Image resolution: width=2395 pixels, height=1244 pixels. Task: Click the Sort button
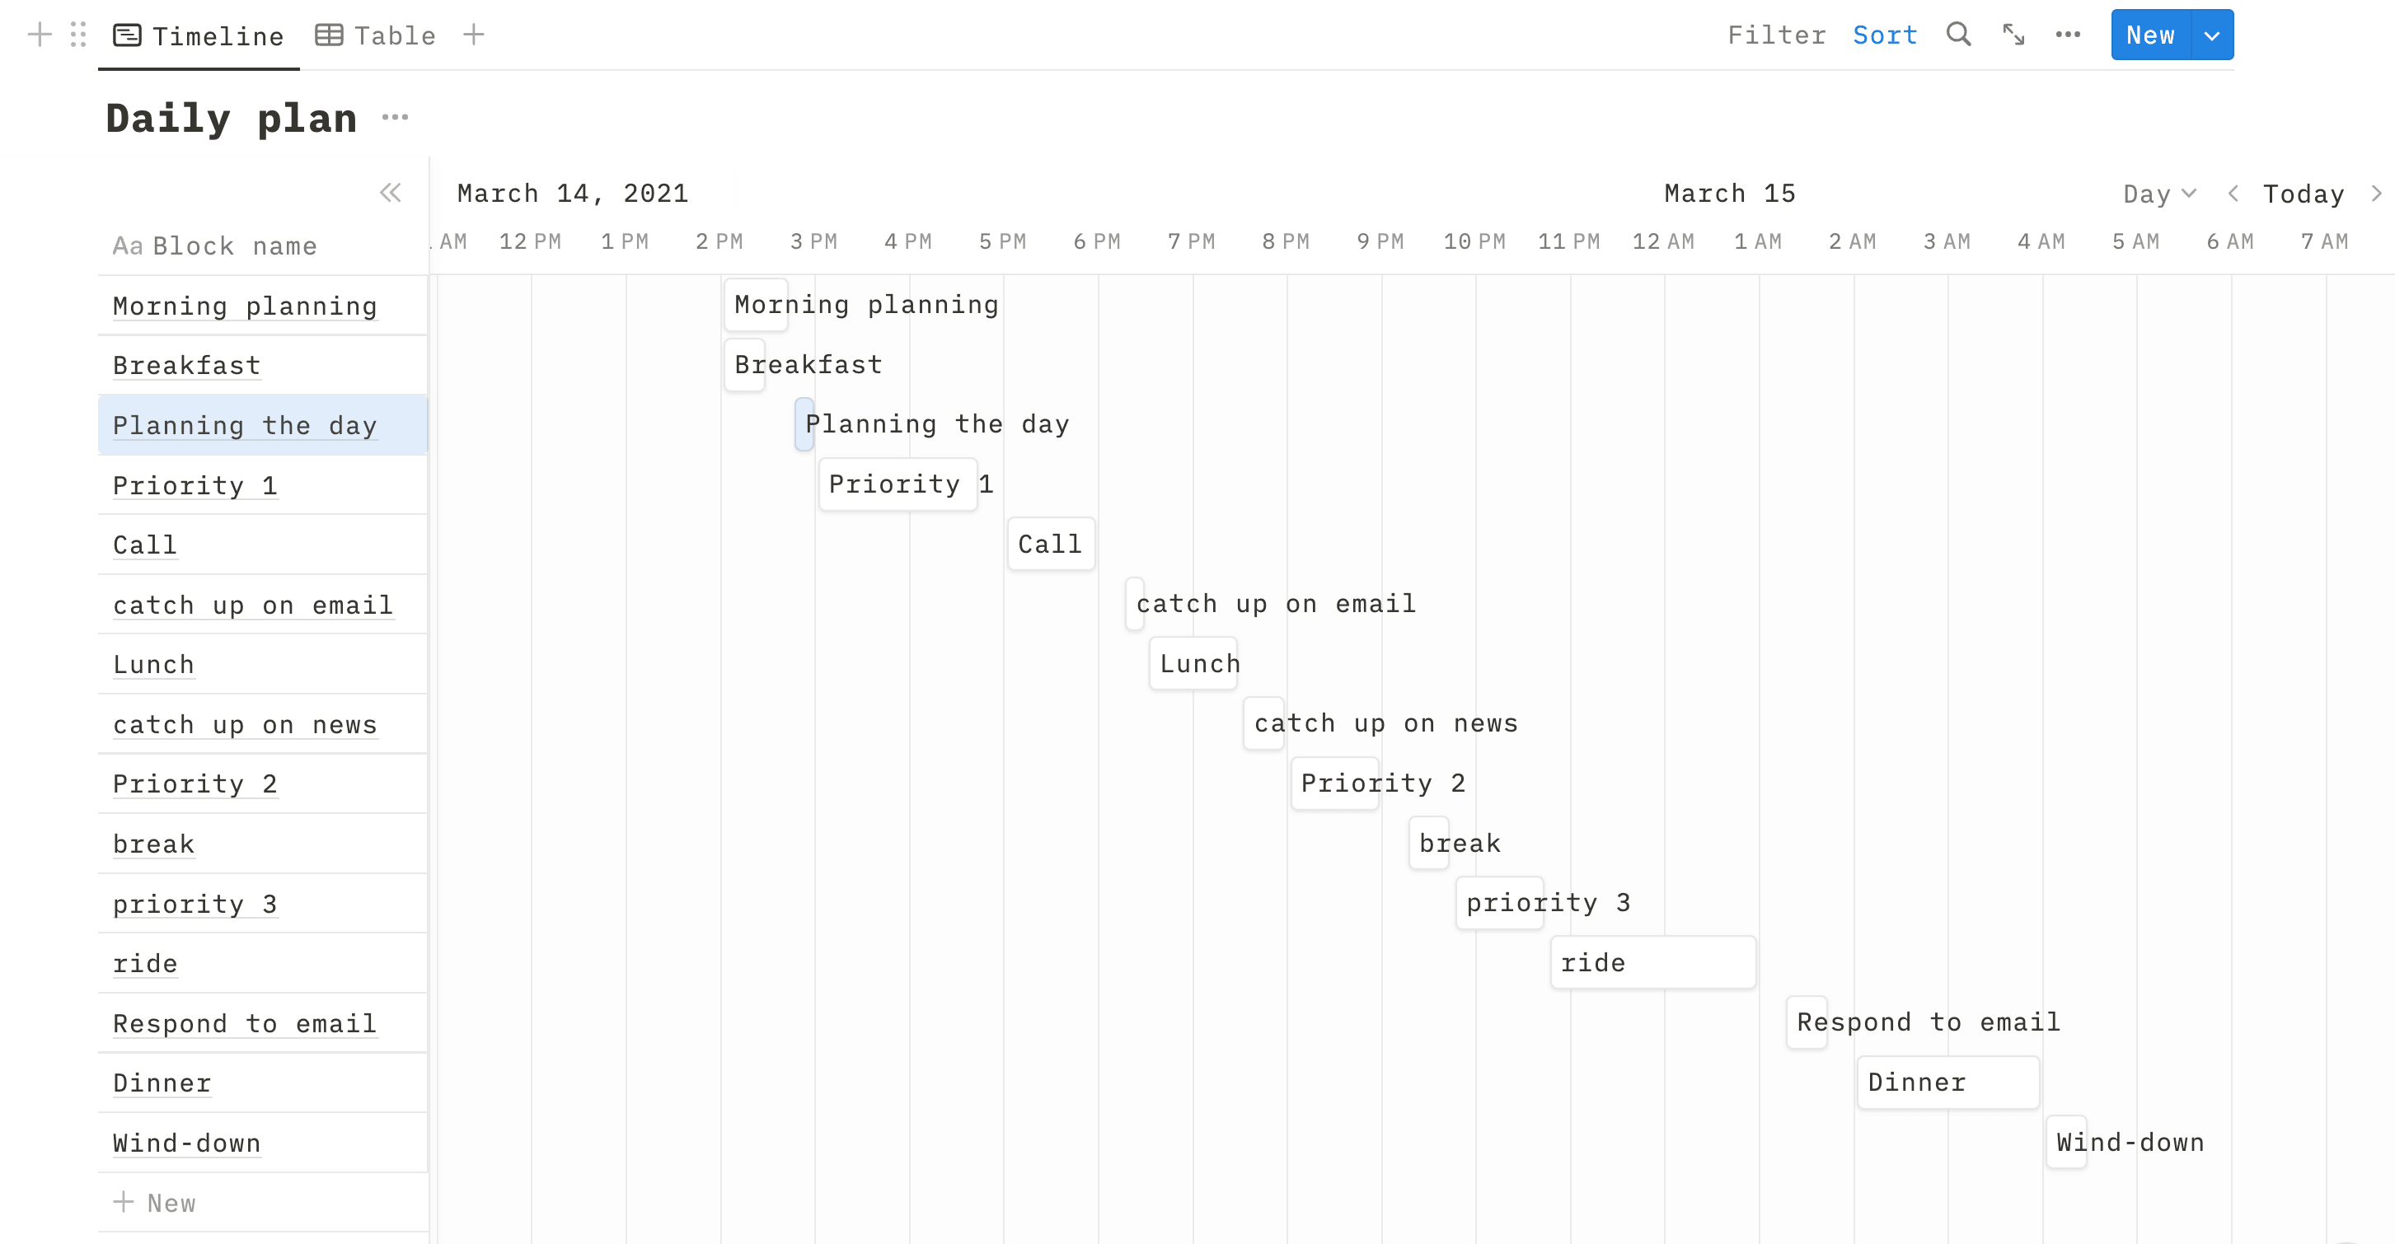[1885, 35]
